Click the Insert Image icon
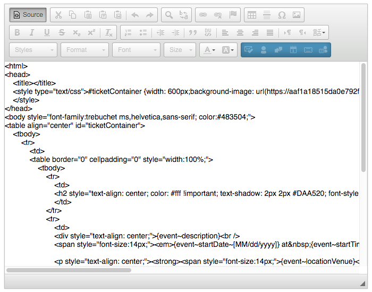This screenshot has width=372, height=292. click(297, 15)
